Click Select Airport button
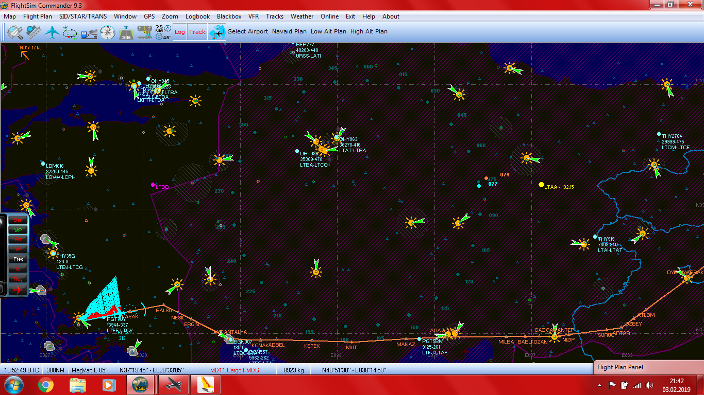The width and height of the screenshot is (704, 395). (x=248, y=31)
